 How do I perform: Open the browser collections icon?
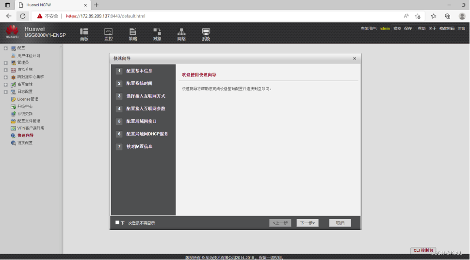click(448, 16)
